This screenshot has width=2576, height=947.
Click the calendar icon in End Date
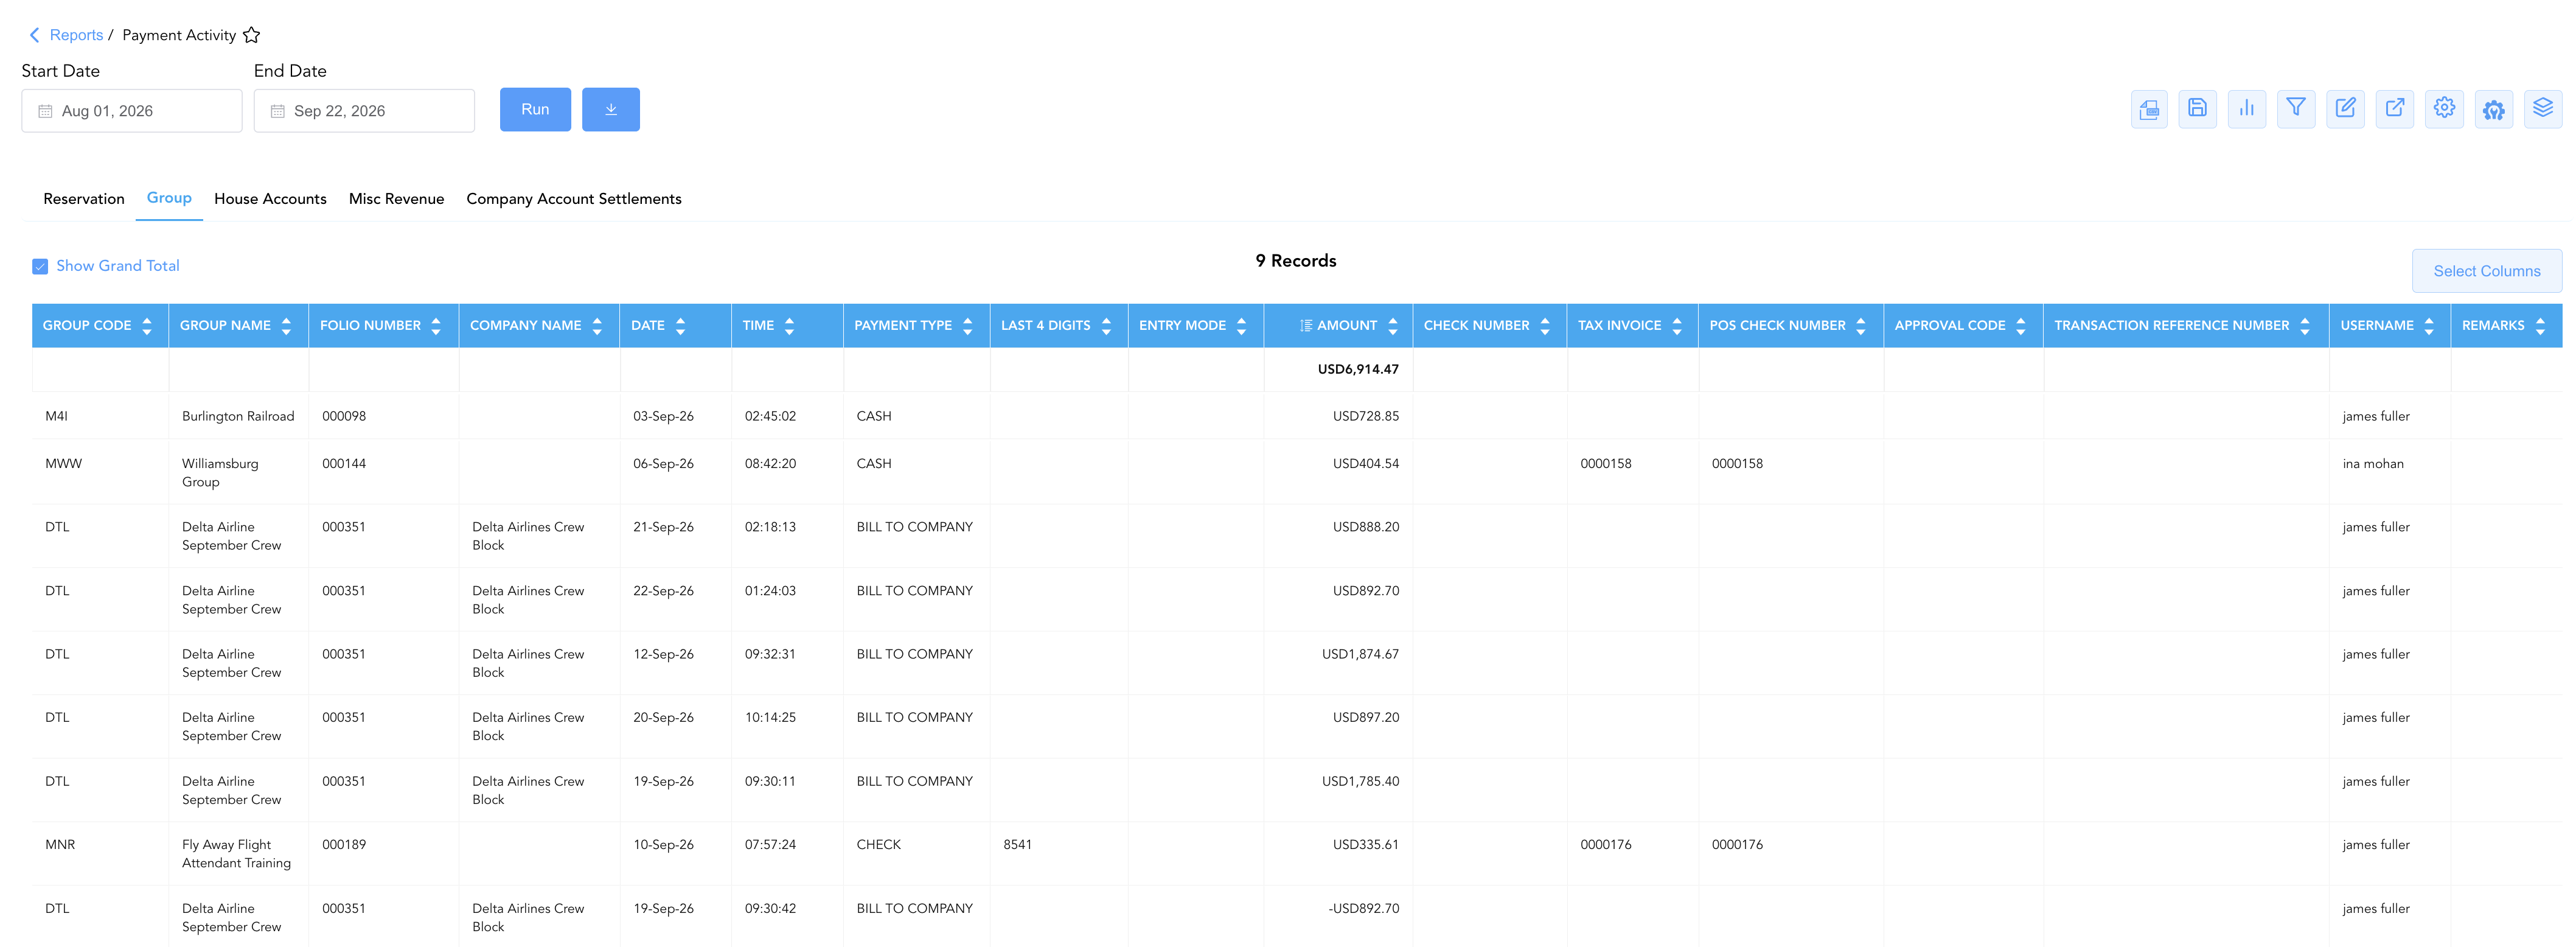[x=278, y=111]
